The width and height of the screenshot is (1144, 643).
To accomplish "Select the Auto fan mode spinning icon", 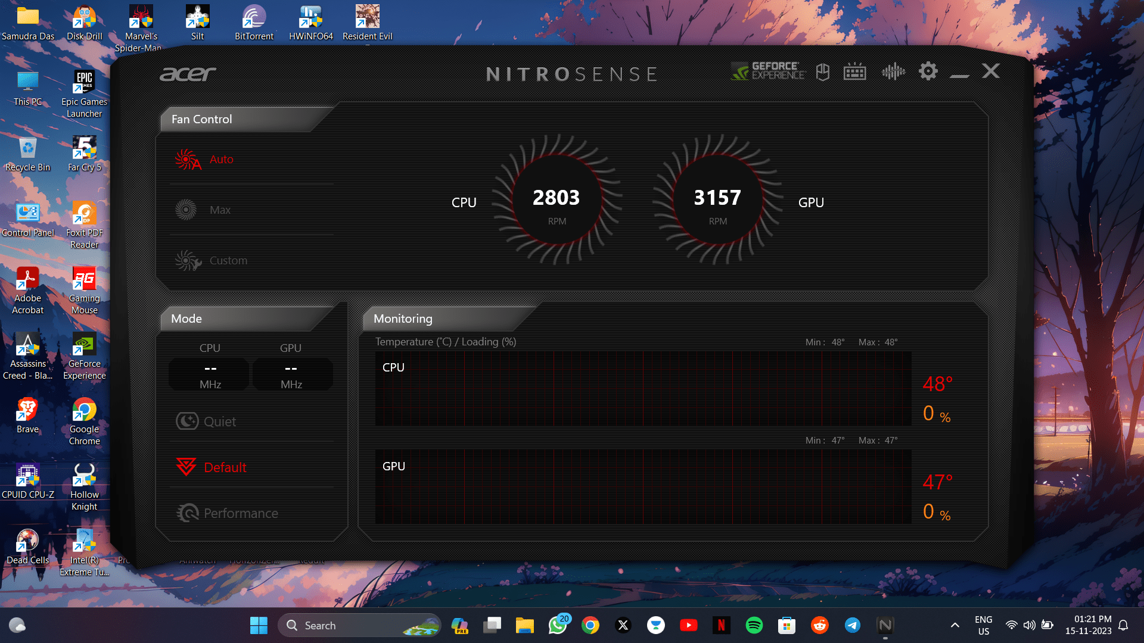I will pos(186,159).
